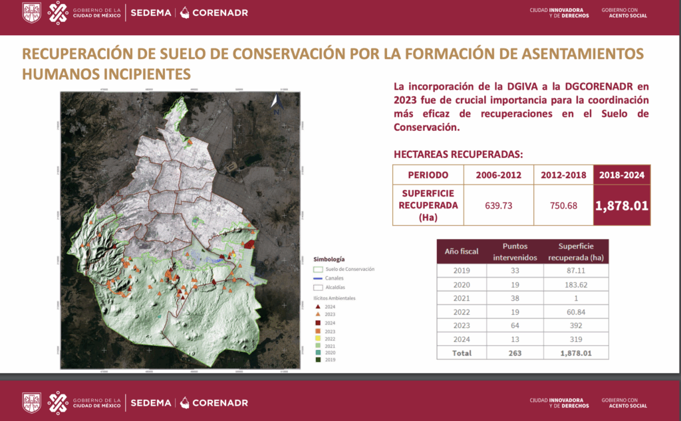Click the 2023 fiscal year table row
Viewport: 681px width, 421px height.
522,325
